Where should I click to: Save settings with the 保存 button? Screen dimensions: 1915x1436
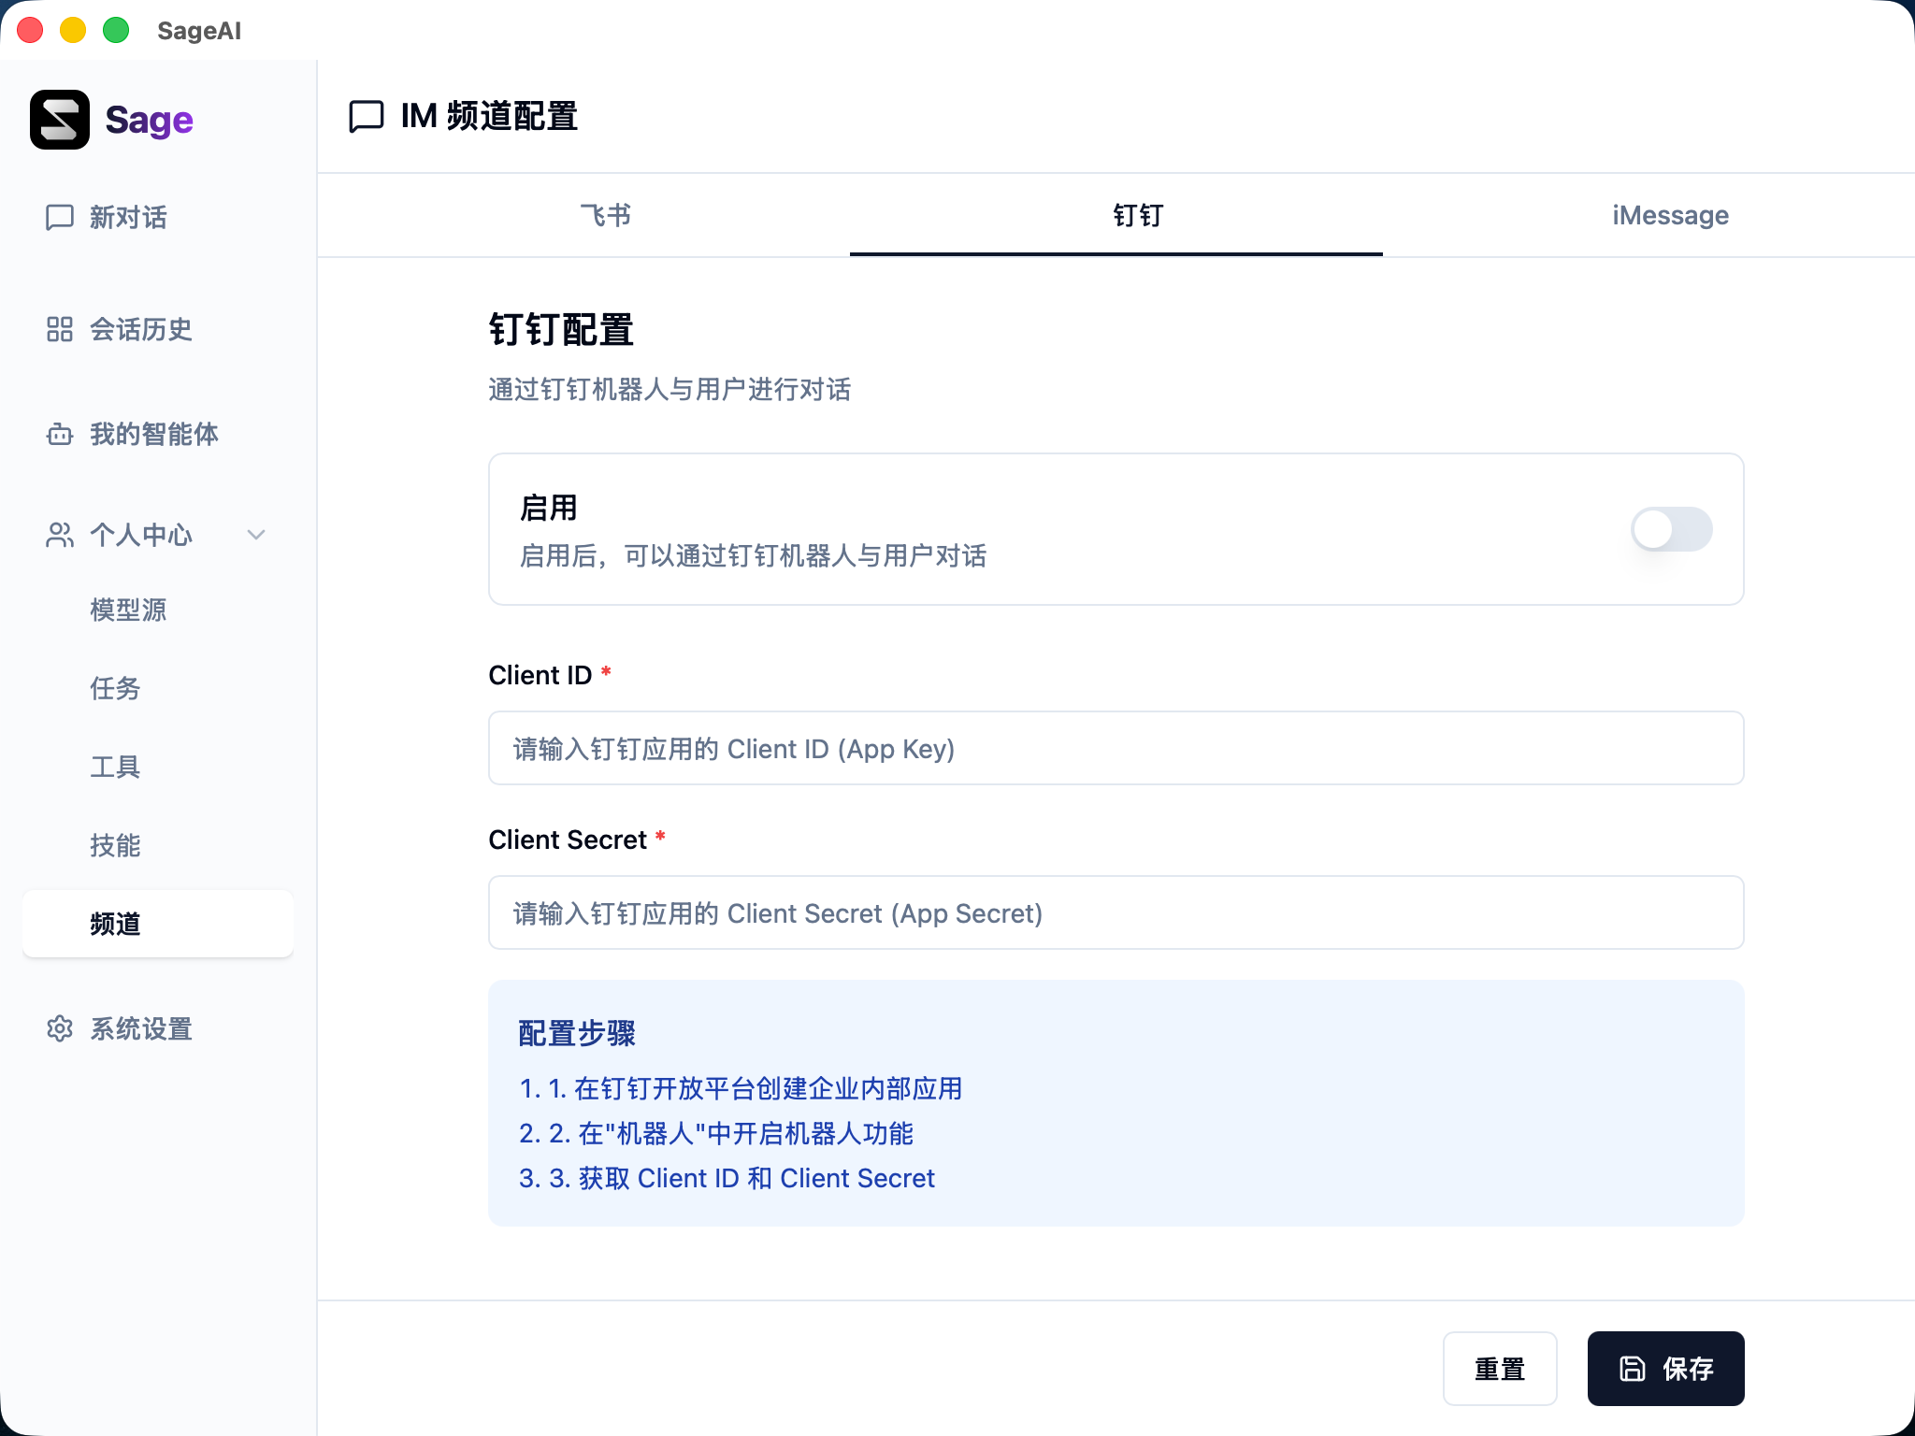1665,1368
